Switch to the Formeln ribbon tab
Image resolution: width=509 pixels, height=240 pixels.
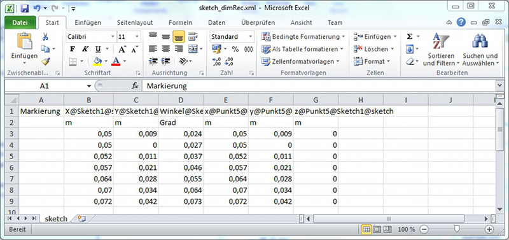point(180,23)
